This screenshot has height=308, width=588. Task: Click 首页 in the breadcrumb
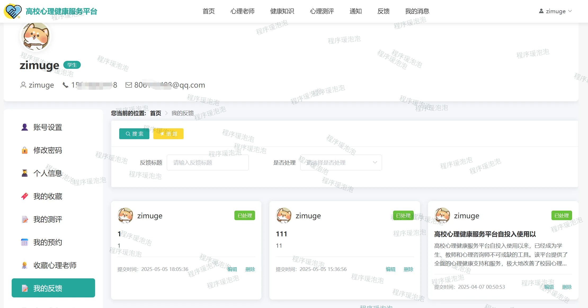(x=155, y=113)
